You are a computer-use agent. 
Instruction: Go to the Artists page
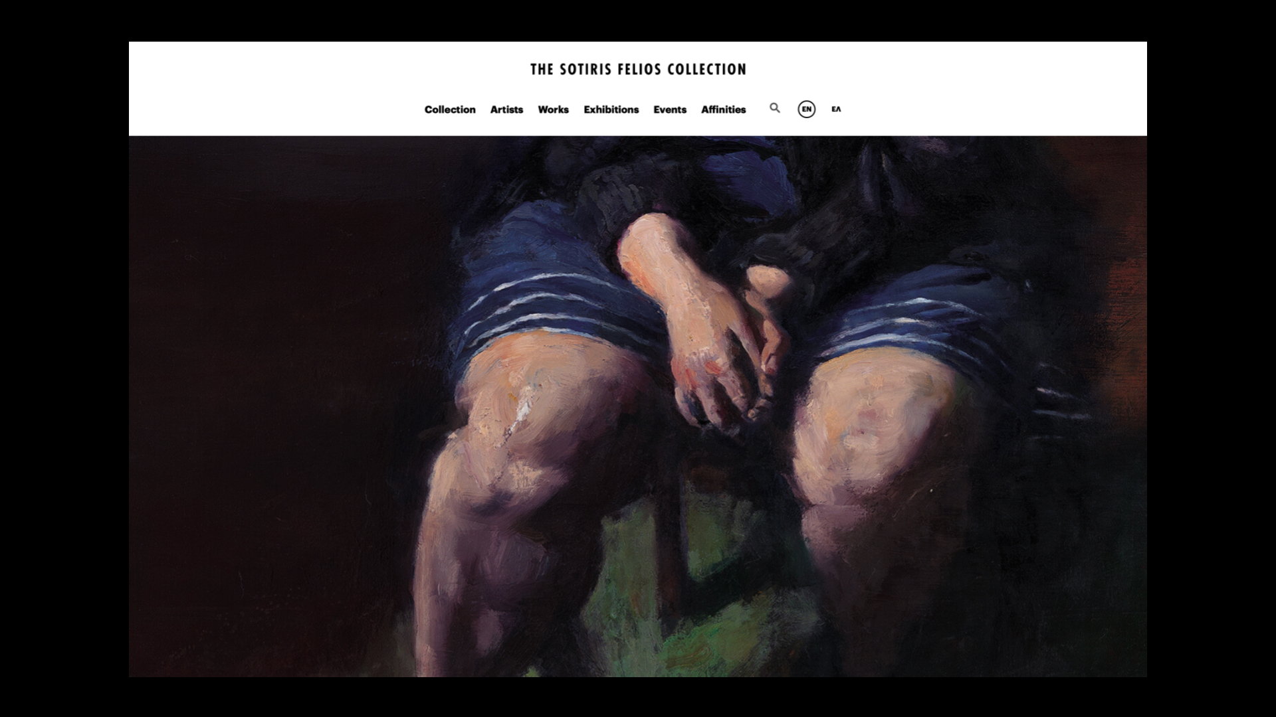(506, 110)
